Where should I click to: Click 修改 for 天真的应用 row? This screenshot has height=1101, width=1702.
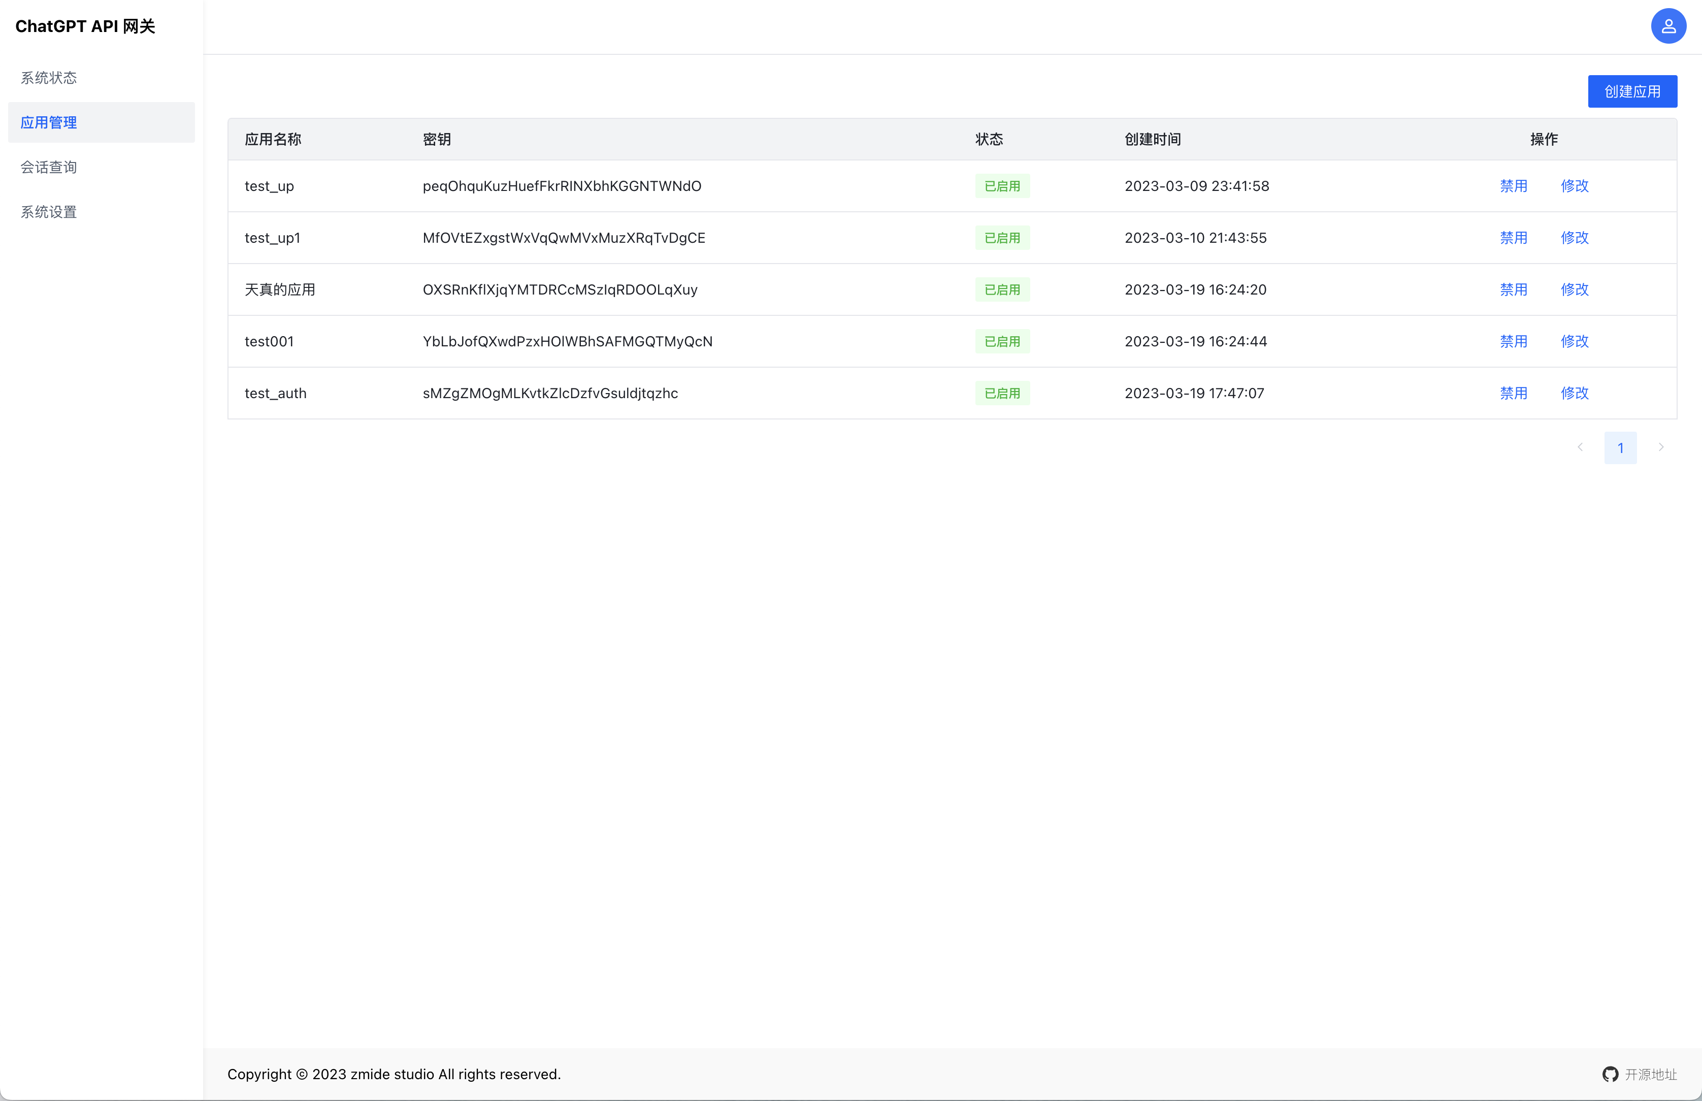(x=1574, y=289)
